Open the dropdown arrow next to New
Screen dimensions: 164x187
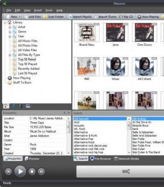pyautogui.click(x=20, y=17)
